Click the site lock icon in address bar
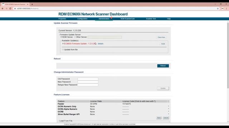 [x=15, y=9]
